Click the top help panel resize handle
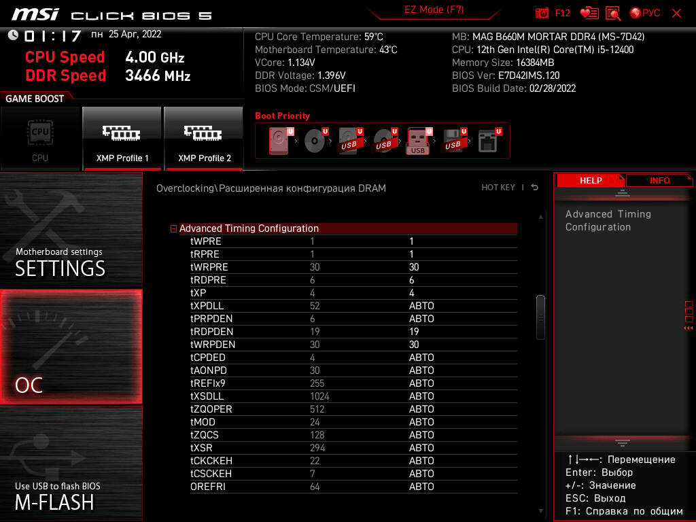 (x=623, y=192)
